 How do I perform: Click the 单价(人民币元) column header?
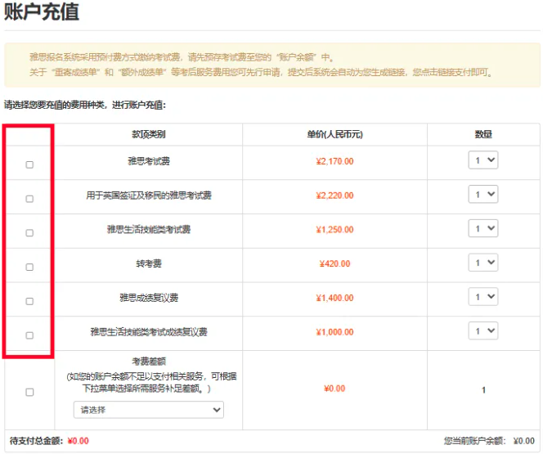click(334, 134)
